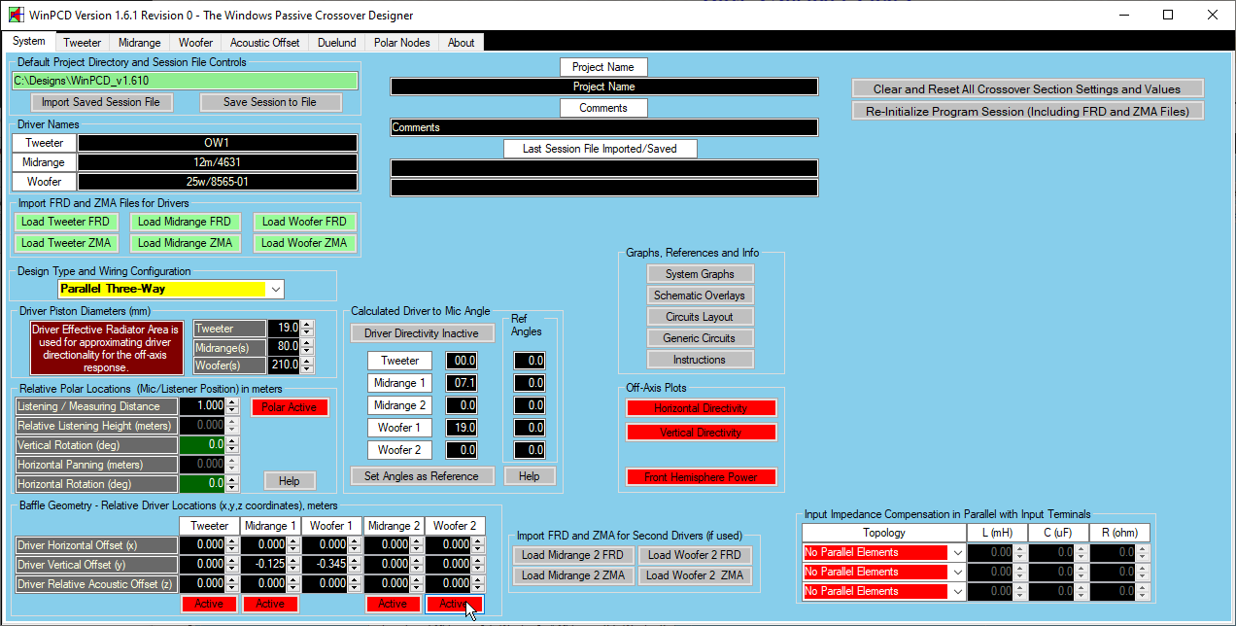The height and width of the screenshot is (626, 1236).
Task: Switch to the Tweeter tab
Action: pos(82,43)
